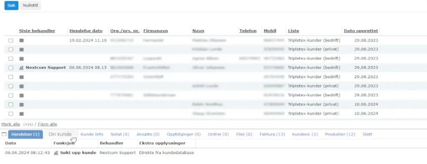This screenshot has width=427, height=164.
Task: Open the Hendelser (1) tab
Action: (25, 134)
